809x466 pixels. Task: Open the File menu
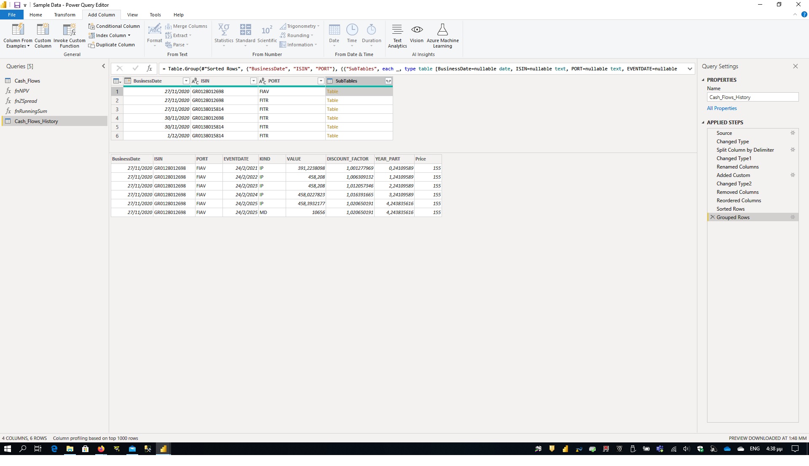tap(12, 15)
